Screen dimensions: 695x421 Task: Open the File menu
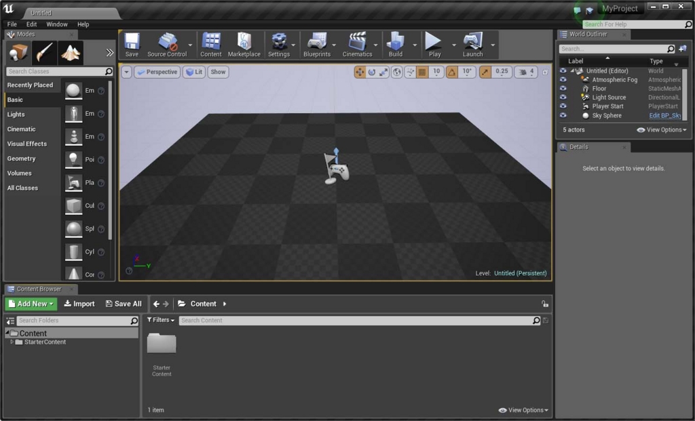(x=12, y=24)
